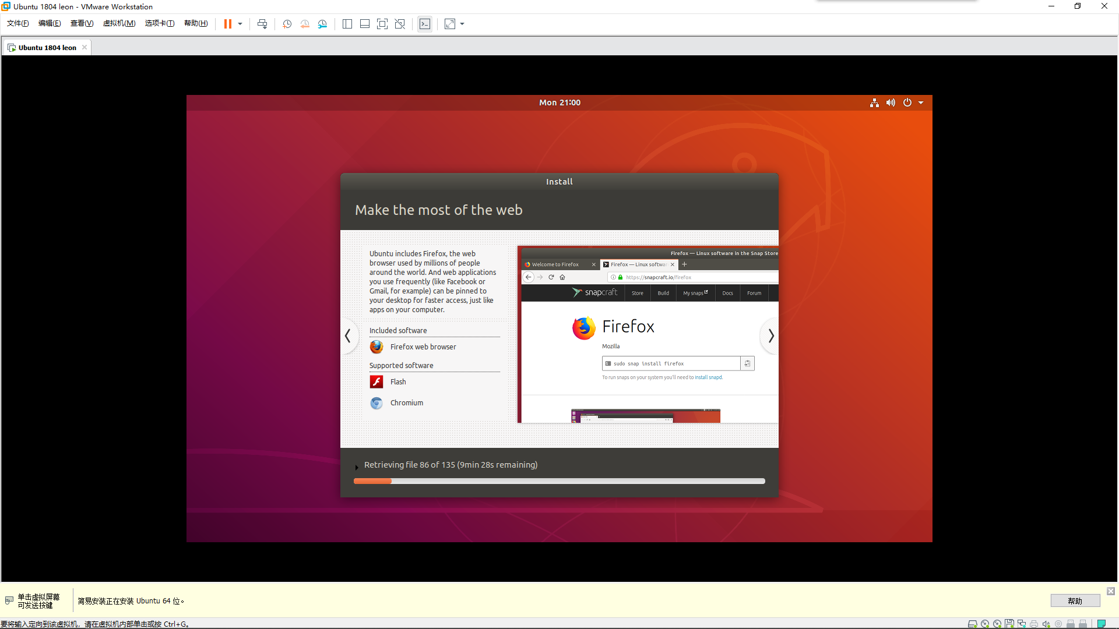Click the printer device icon in the status bar
This screenshot has height=629, width=1119.
[1033, 624]
